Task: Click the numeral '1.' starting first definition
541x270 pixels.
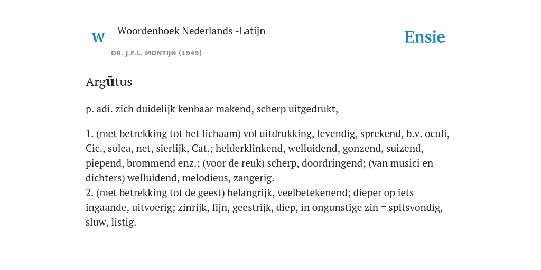Action: click(x=89, y=133)
